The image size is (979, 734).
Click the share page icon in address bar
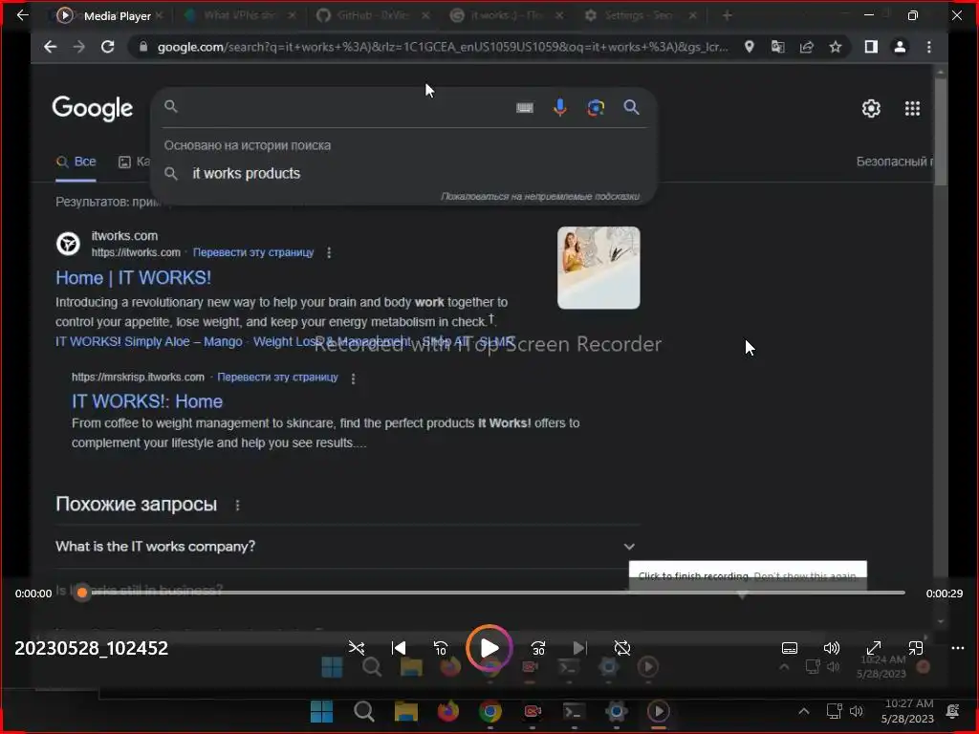point(807,47)
